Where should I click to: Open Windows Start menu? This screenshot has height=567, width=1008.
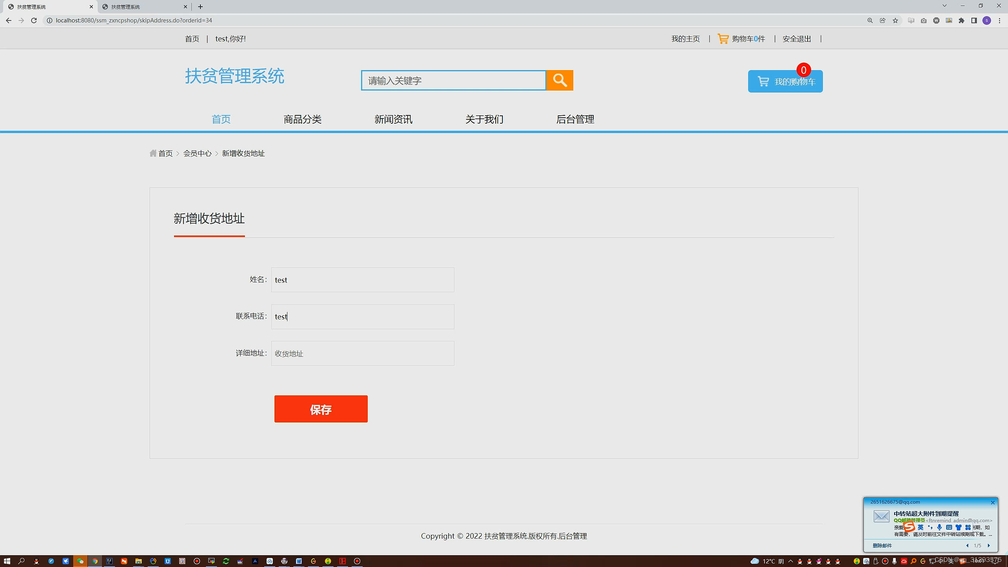pos(7,561)
